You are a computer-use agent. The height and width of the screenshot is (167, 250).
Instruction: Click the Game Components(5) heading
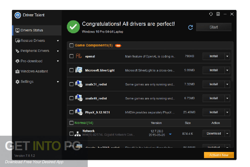coord(94,45)
